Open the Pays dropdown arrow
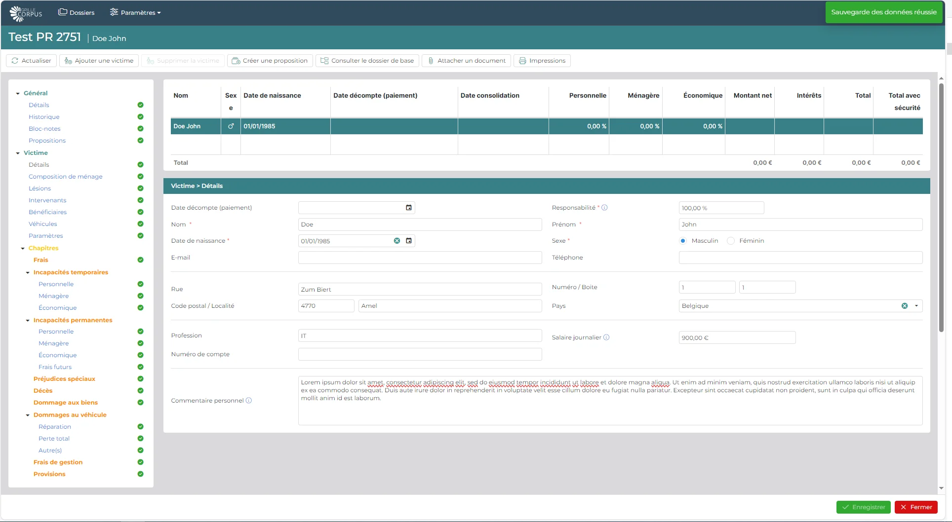This screenshot has height=522, width=952. 916,306
